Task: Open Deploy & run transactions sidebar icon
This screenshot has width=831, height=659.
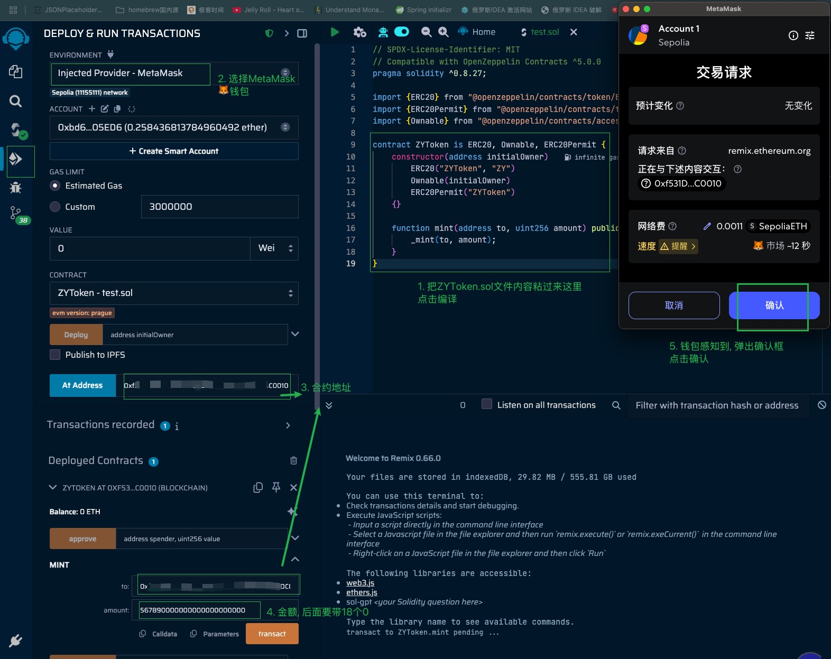Action: pyautogui.click(x=16, y=159)
